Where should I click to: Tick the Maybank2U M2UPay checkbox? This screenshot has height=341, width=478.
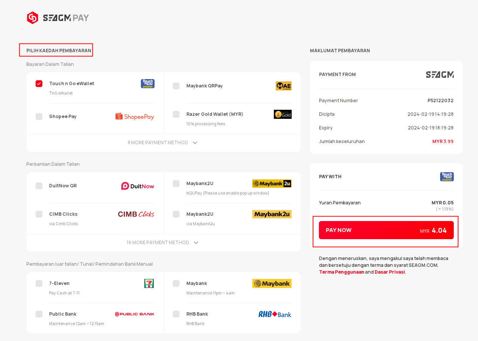pos(176,184)
